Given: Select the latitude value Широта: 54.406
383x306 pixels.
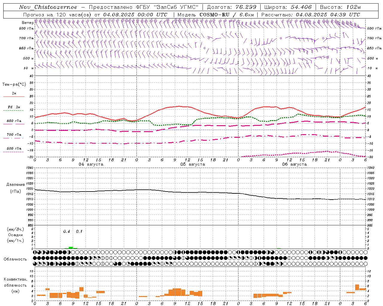Looking at the screenshot, I should [288, 7].
